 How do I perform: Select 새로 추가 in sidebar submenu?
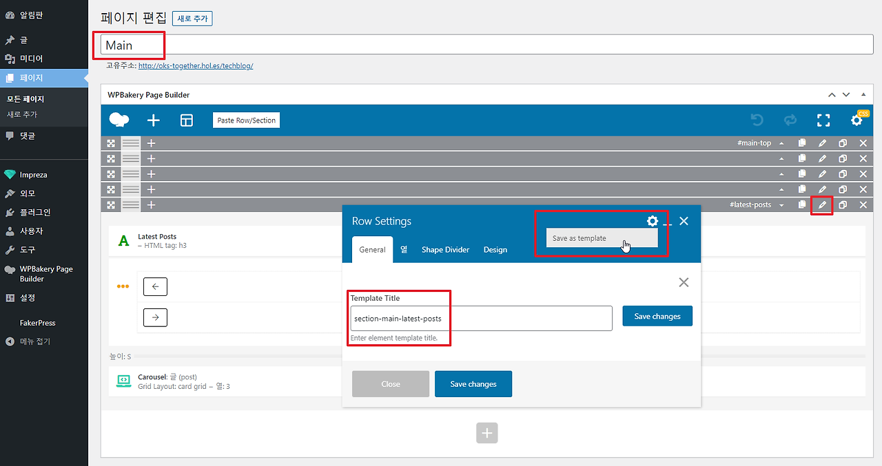(22, 114)
